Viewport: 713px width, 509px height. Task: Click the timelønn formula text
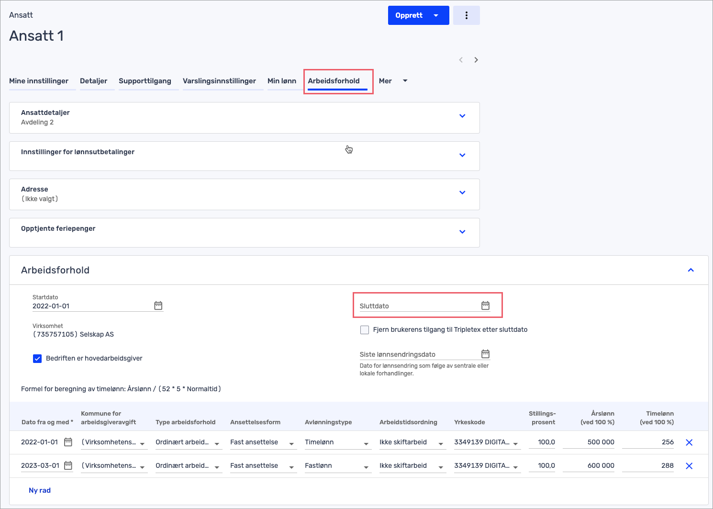click(x=121, y=389)
